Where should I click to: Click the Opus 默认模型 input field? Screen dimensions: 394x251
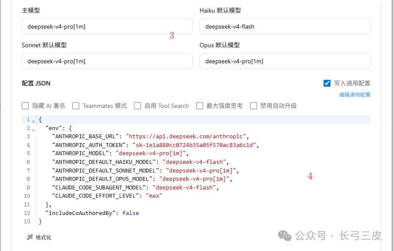click(x=285, y=61)
